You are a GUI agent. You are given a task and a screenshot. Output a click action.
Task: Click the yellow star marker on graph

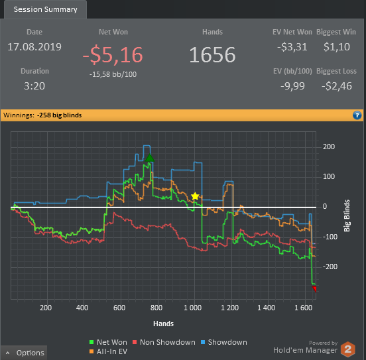(195, 196)
